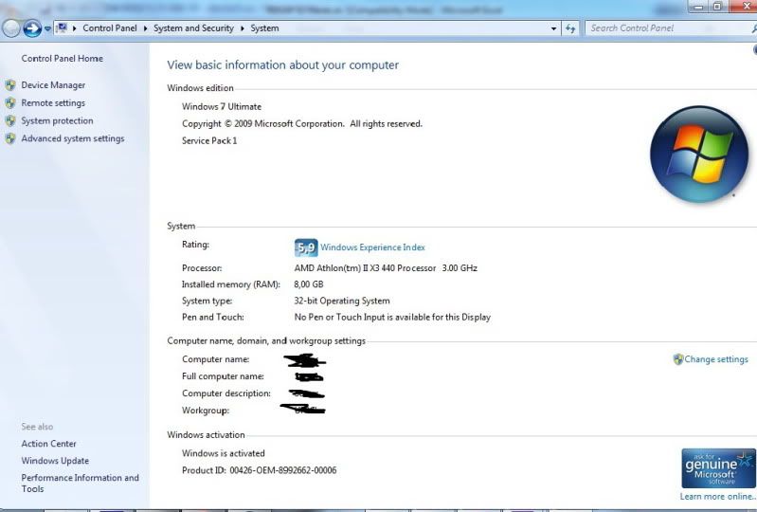Click the Forward navigation arrow button

point(32,28)
